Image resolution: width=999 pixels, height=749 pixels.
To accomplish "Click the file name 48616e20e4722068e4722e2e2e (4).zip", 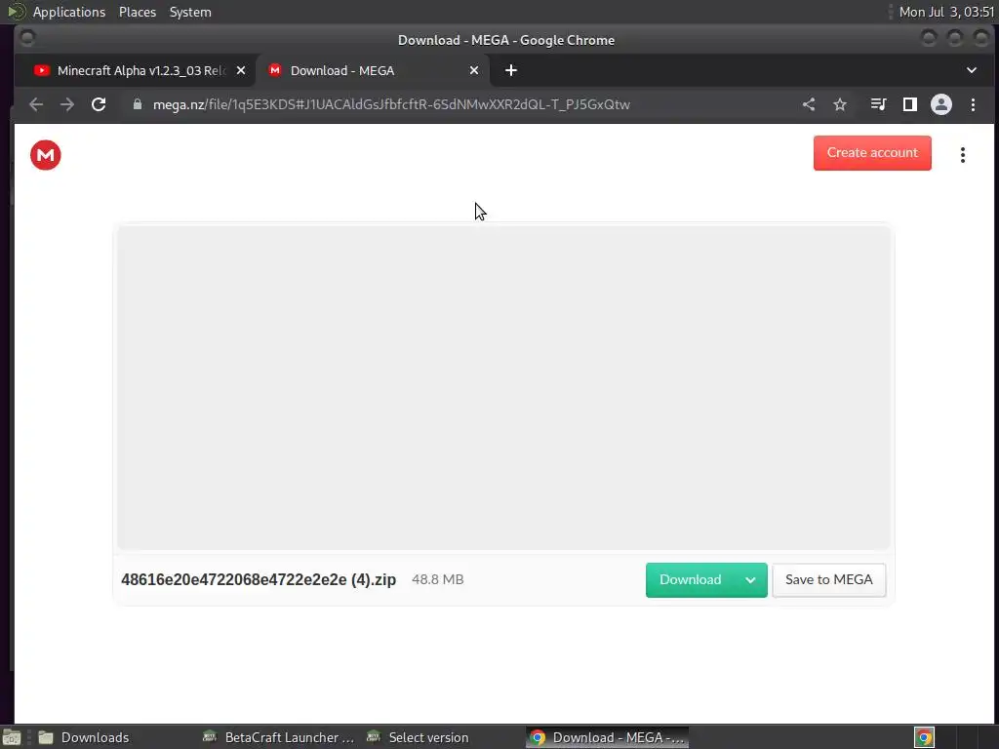I will click(x=259, y=579).
